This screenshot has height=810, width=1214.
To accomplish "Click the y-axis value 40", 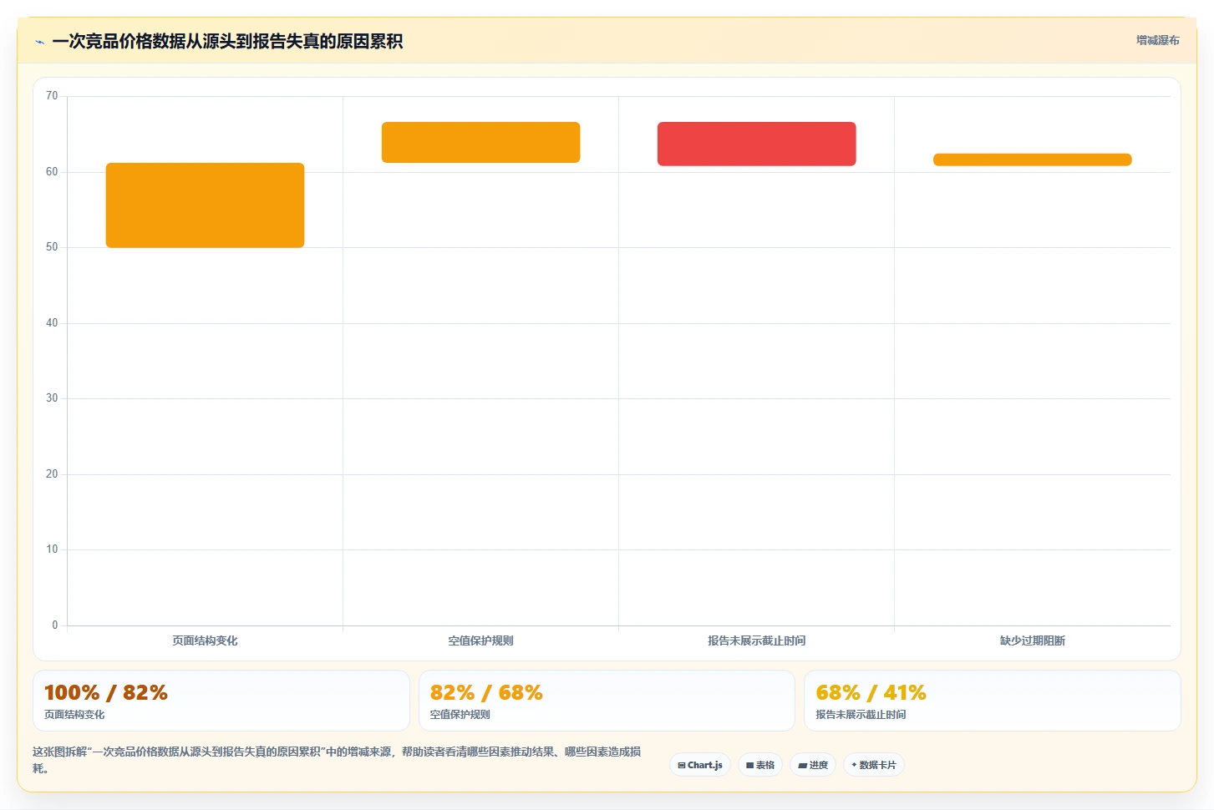I will (x=52, y=323).
